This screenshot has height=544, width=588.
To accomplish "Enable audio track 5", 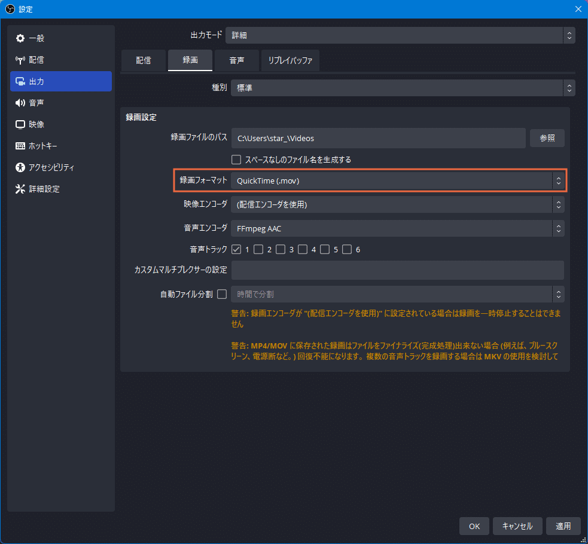I will pyautogui.click(x=325, y=249).
